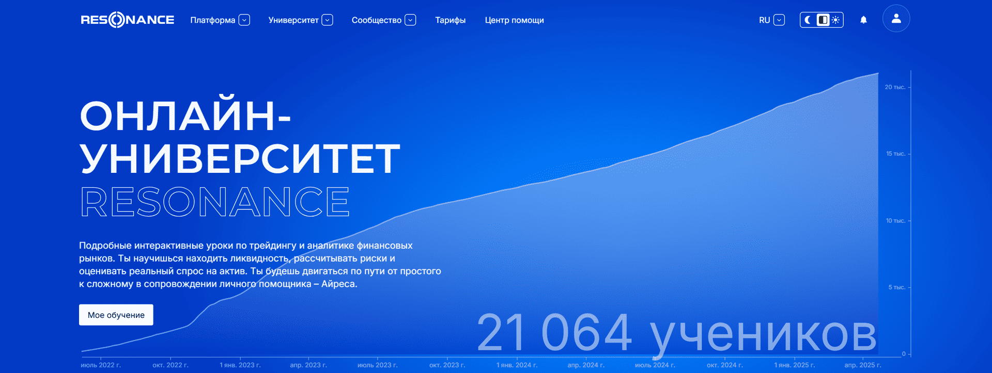This screenshot has height=373, width=992.
Task: Click the апр. 2023 г. axis label
Action: coord(308,365)
